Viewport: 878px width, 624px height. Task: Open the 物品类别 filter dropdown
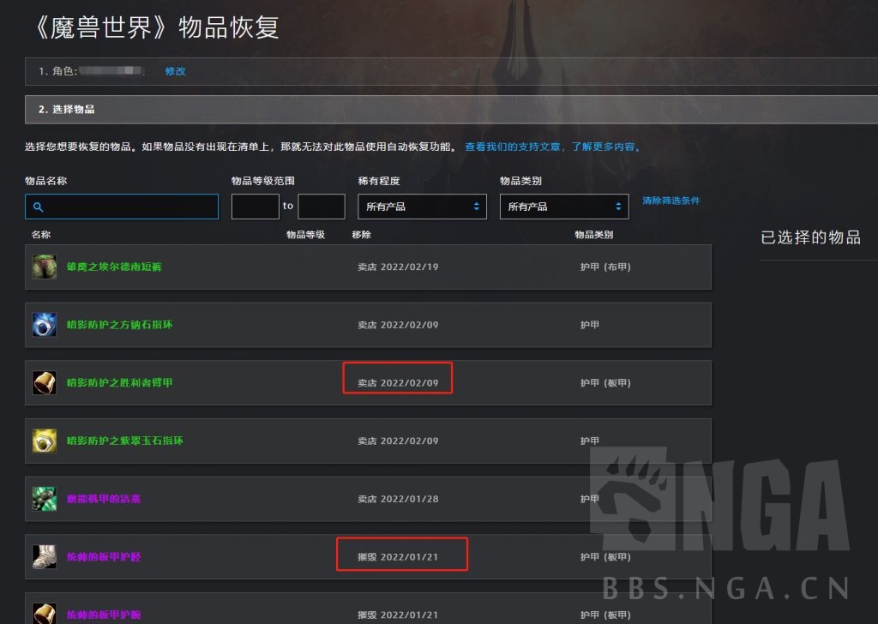click(564, 207)
